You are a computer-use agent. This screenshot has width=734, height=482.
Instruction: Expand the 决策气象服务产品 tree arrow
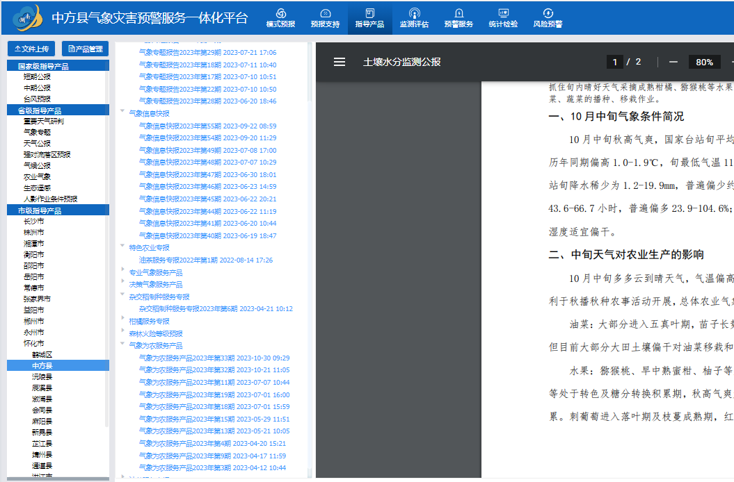coord(122,281)
